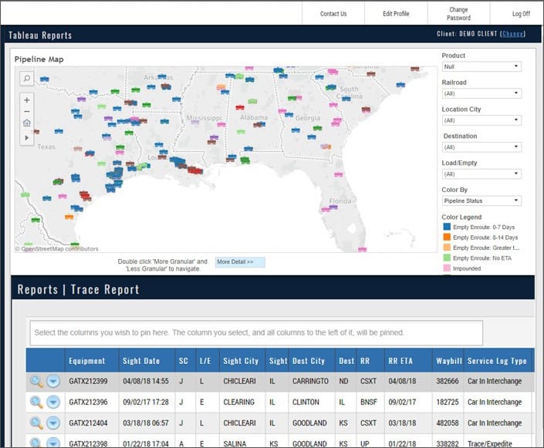Screen dimensions: 544x448
Task: Click the pinned columns drop area field
Action: 256,333
